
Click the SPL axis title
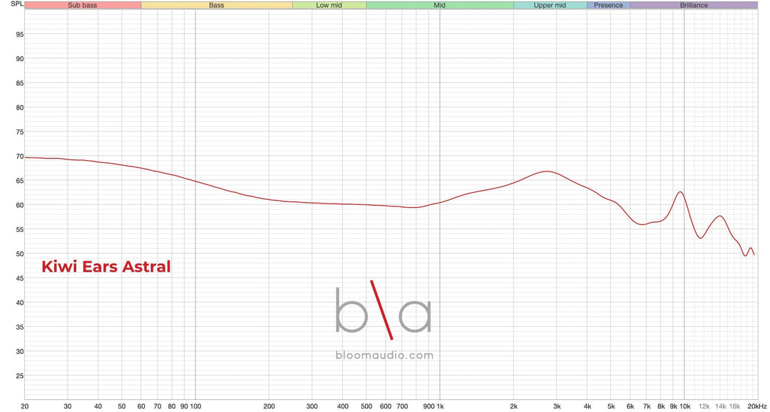[16, 4]
